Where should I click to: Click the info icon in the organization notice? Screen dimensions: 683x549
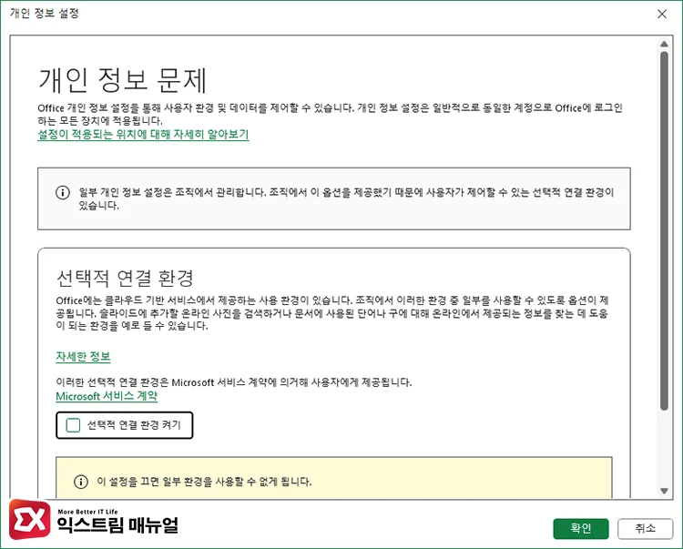click(62, 193)
